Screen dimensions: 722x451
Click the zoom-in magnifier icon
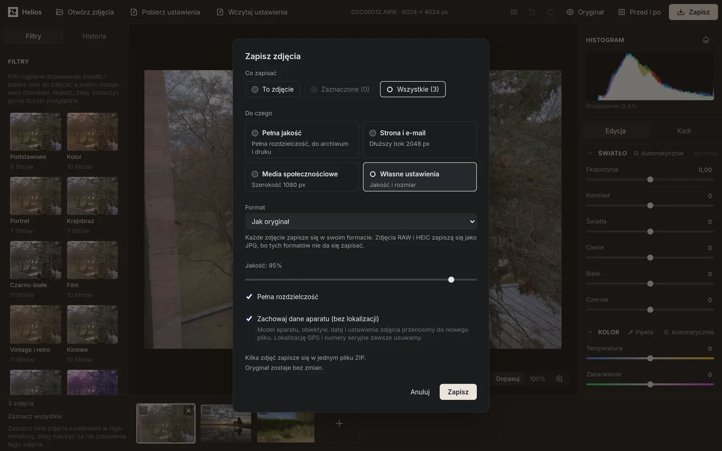pos(560,379)
